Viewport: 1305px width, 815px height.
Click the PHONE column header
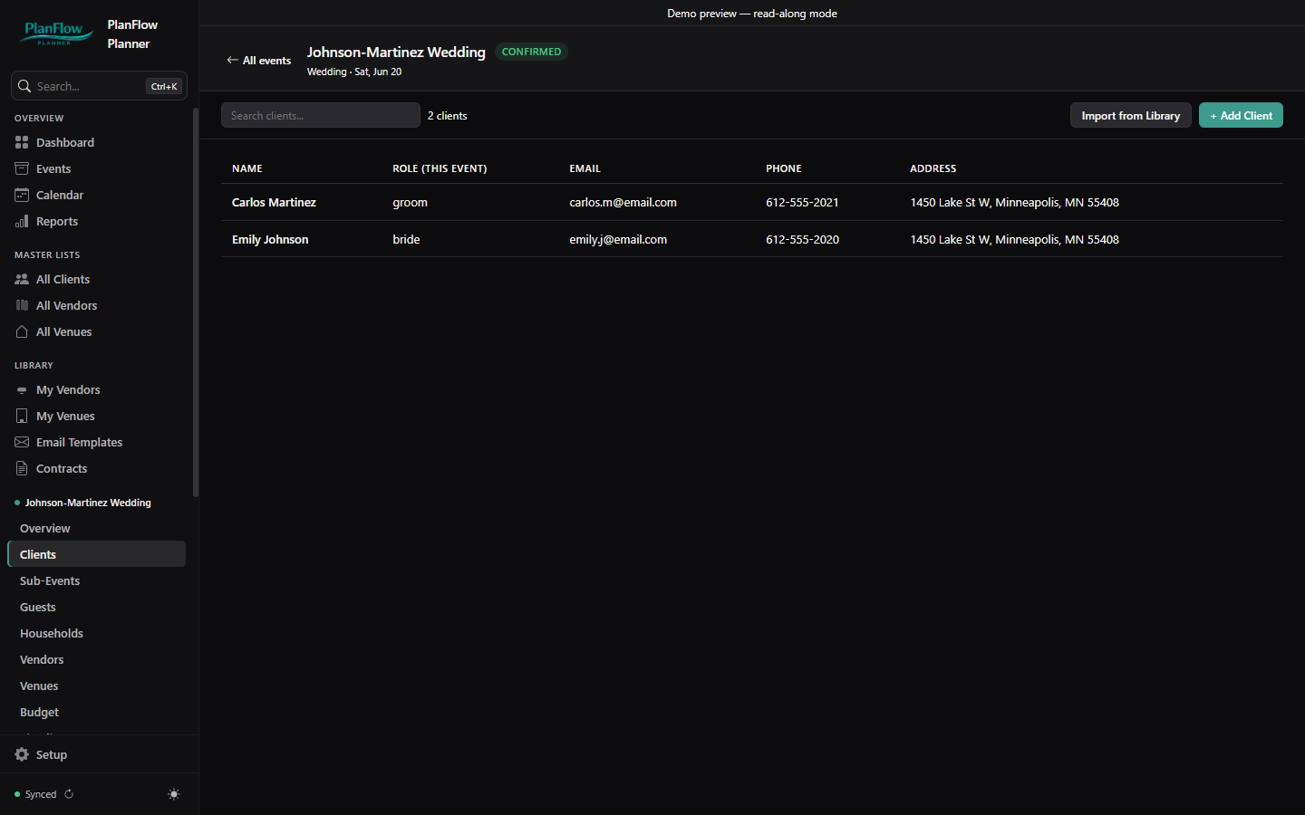pyautogui.click(x=784, y=168)
